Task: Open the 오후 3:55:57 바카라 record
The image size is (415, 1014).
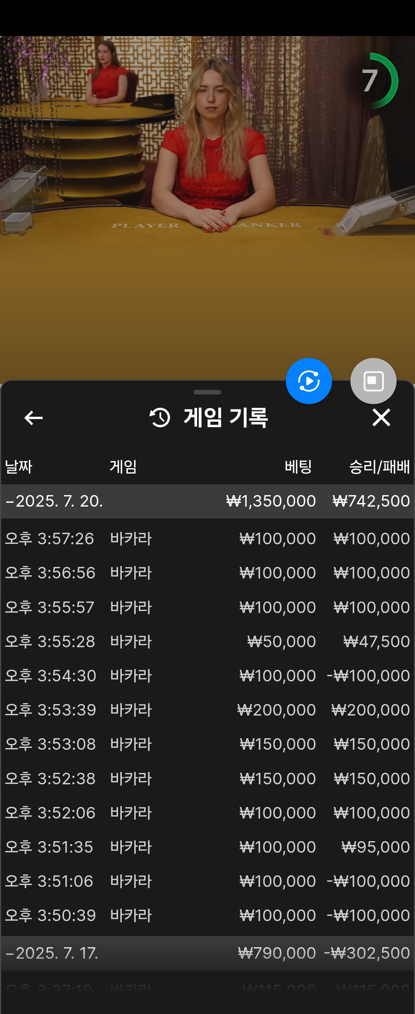Action: point(207,607)
